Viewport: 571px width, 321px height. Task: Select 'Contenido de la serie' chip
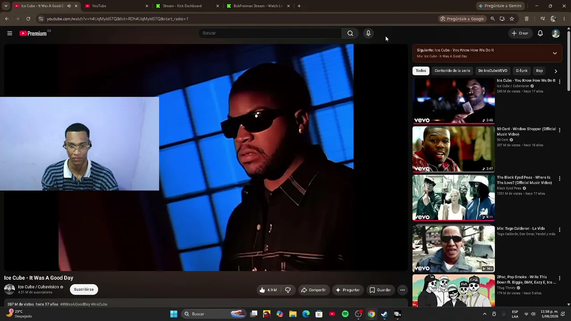pyautogui.click(x=452, y=71)
